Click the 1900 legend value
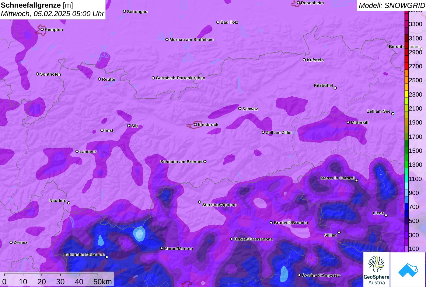Viewport: 426px width, 287px height. pyautogui.click(x=416, y=122)
